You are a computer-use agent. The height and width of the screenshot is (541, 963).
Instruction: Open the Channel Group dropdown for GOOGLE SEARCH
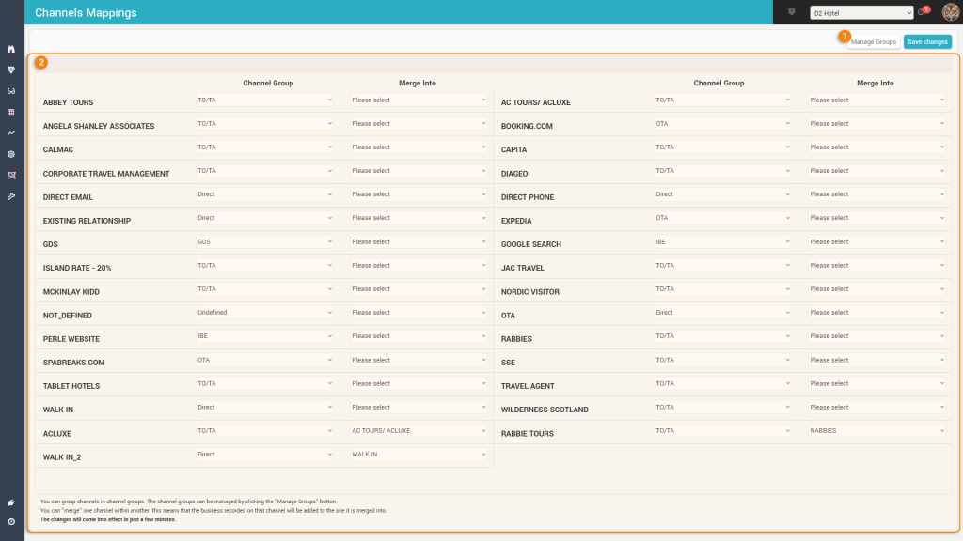[722, 241]
